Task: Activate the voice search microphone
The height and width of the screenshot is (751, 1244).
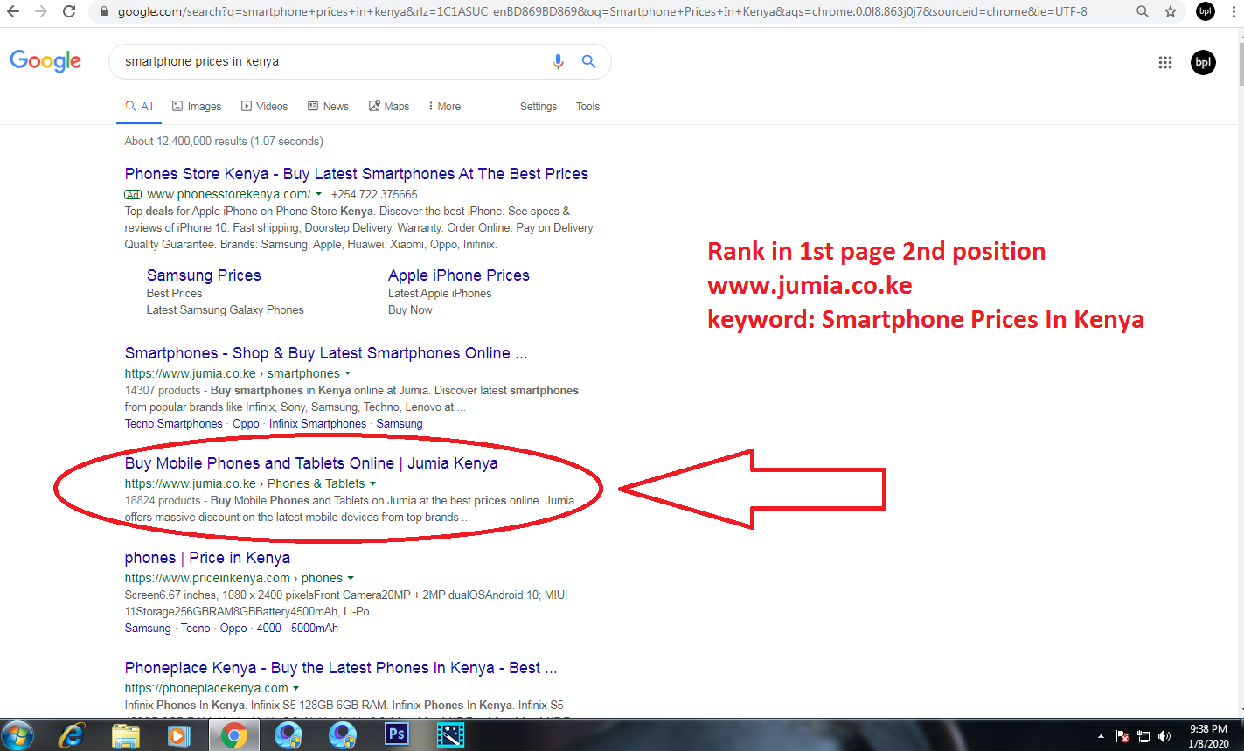Action: pos(558,61)
